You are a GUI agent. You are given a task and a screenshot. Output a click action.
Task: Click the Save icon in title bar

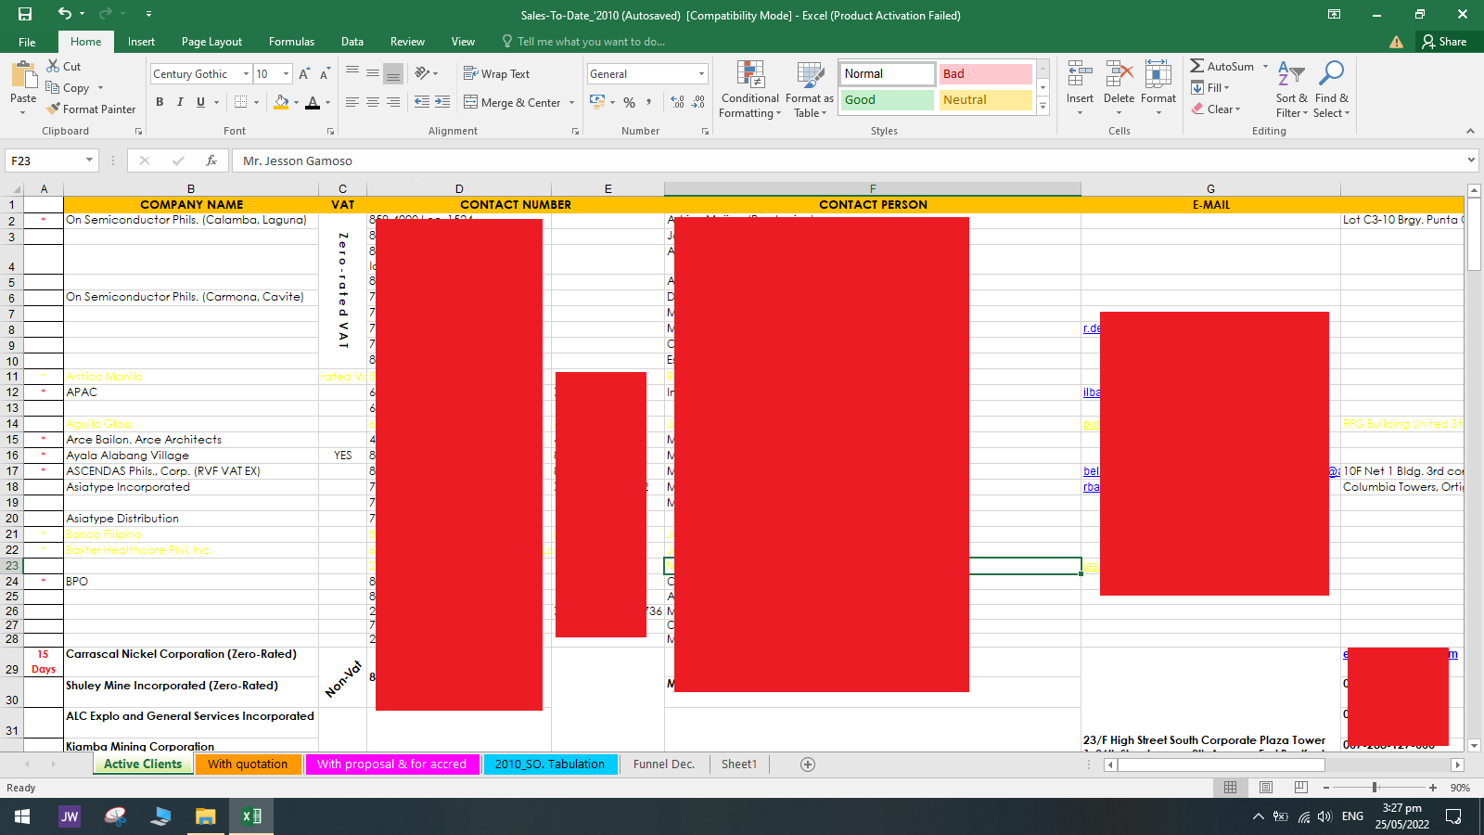pyautogui.click(x=25, y=14)
